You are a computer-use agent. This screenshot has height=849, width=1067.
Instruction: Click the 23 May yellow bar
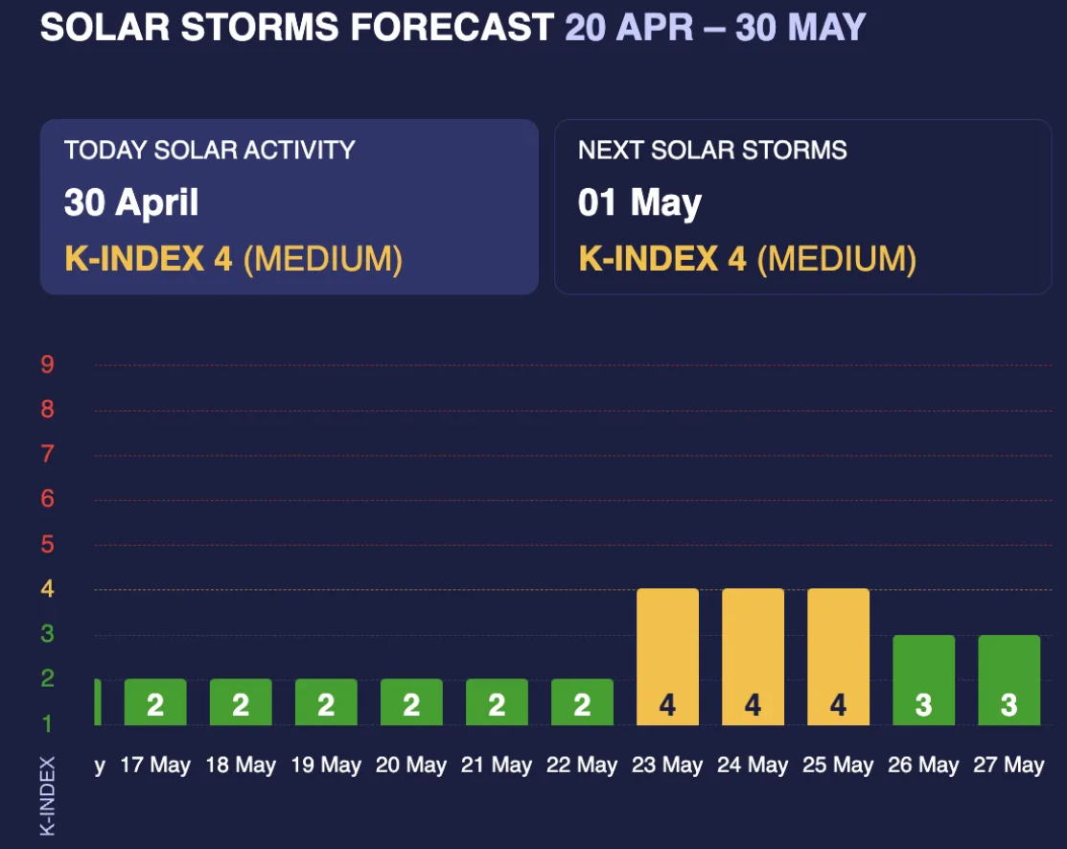point(667,657)
